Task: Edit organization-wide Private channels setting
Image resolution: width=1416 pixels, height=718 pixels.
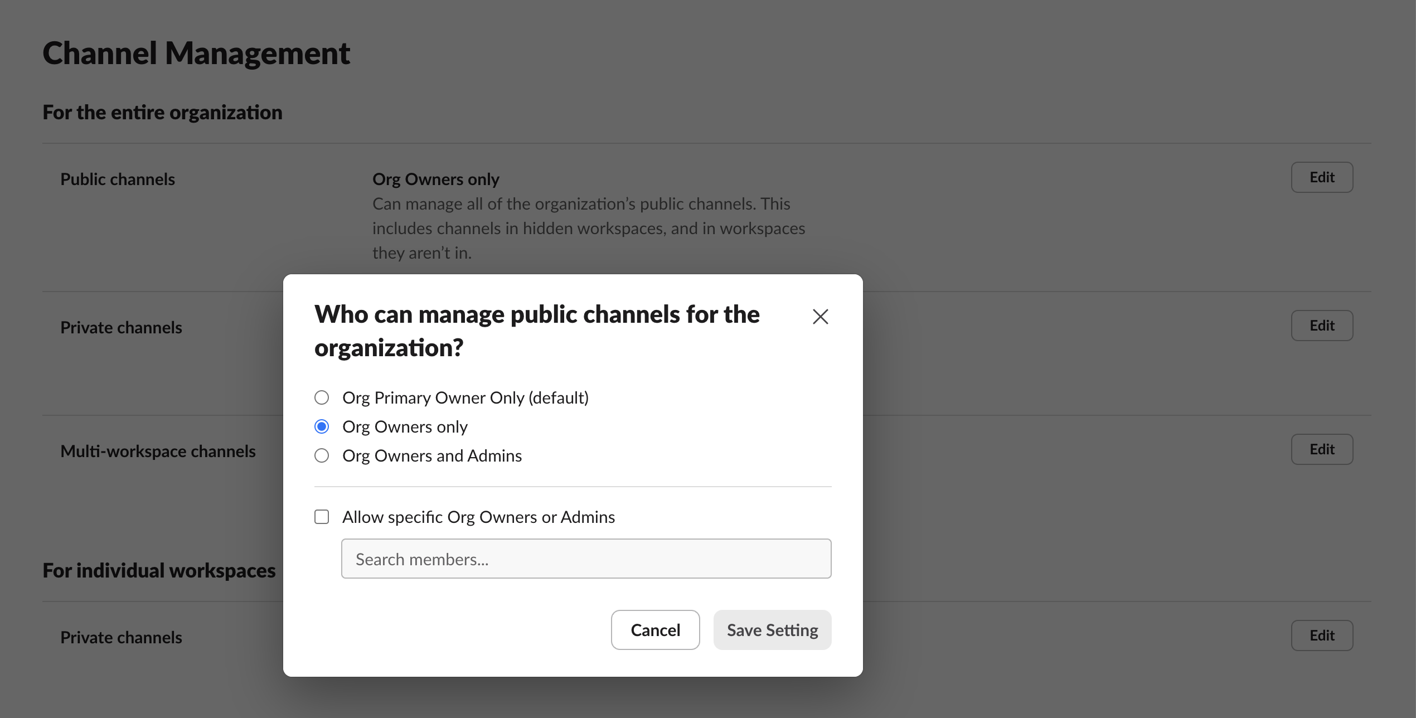Action: coord(1322,326)
